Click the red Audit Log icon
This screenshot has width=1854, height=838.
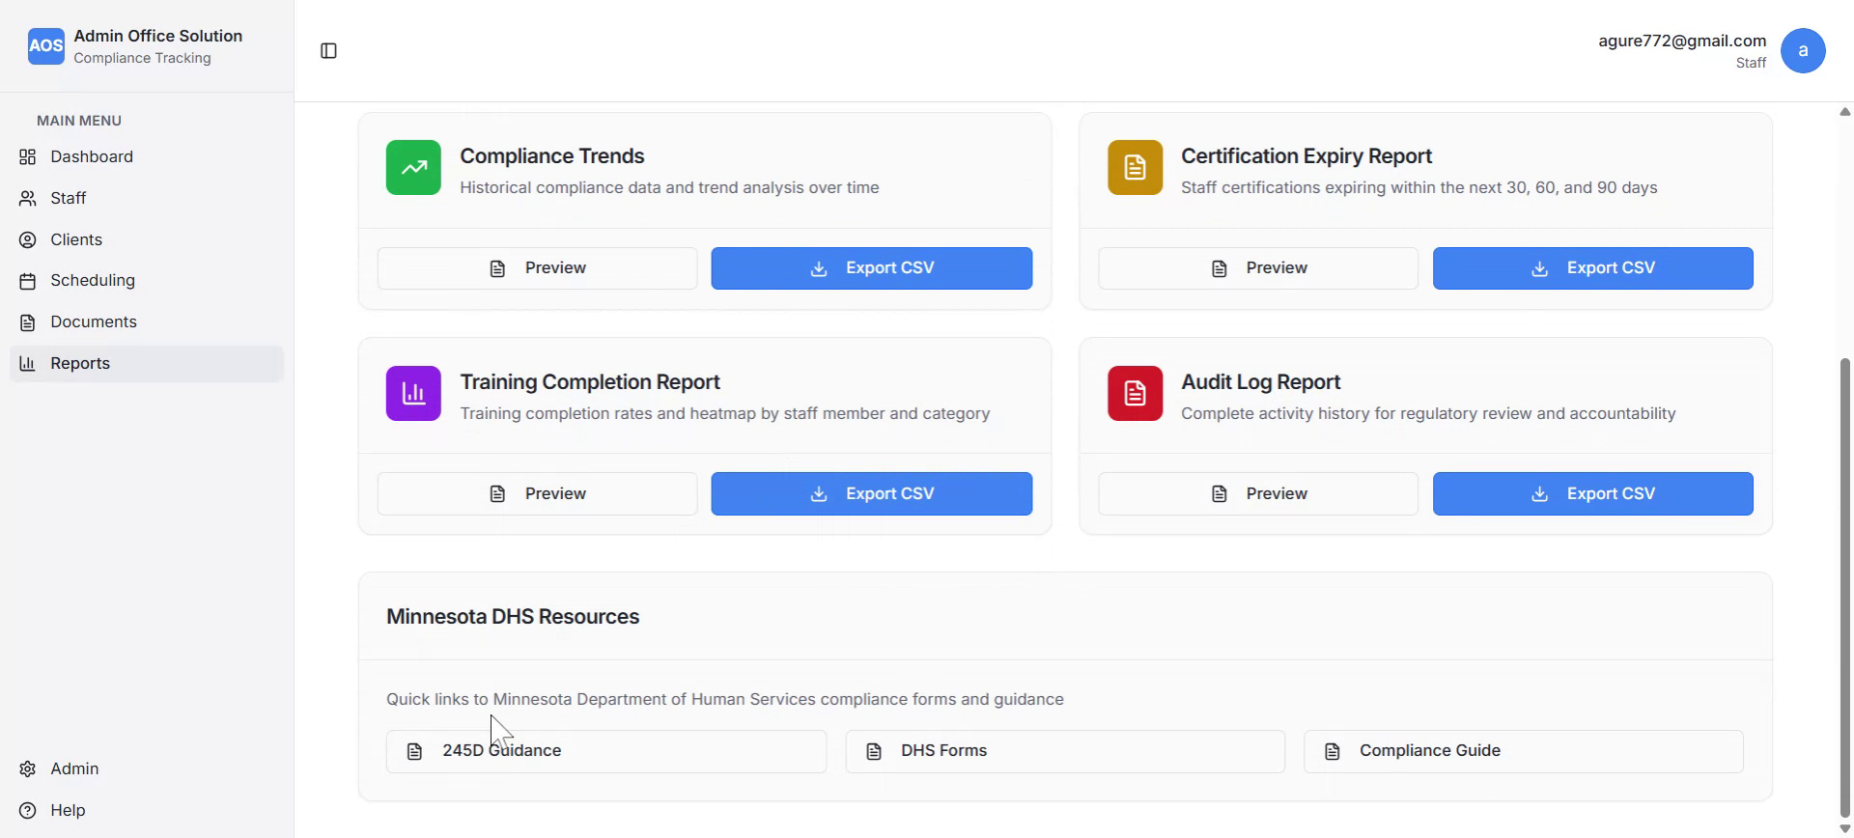1135,393
